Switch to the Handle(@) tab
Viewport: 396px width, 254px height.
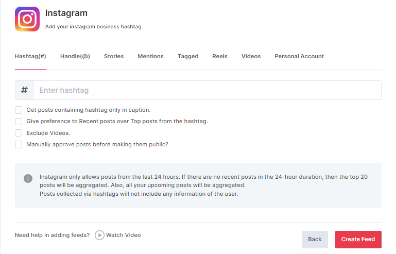(x=75, y=56)
